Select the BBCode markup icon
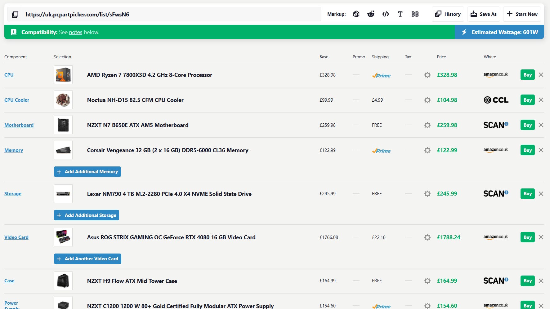 click(415, 14)
